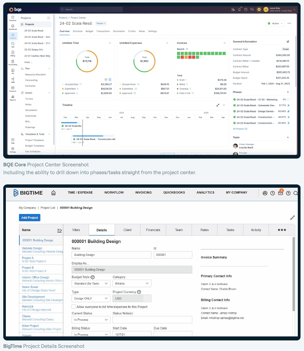Open BQE notifications bell
304x351 pixels.
239,9
